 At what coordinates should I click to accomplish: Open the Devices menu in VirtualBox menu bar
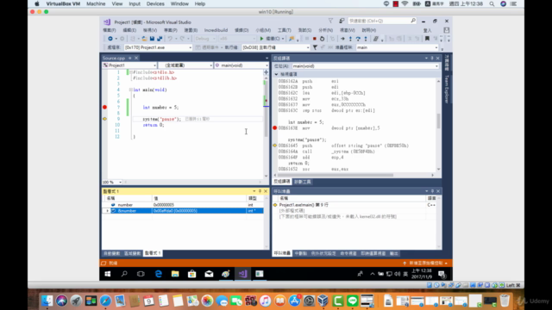(155, 3)
